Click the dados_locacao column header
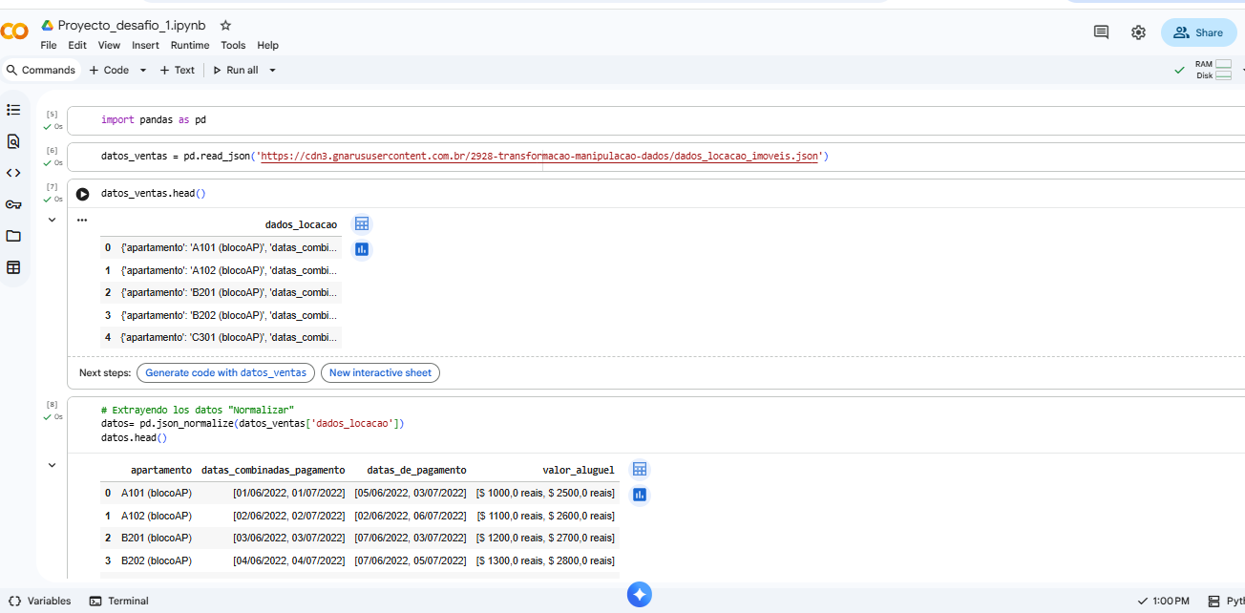1245x613 pixels. coord(301,224)
